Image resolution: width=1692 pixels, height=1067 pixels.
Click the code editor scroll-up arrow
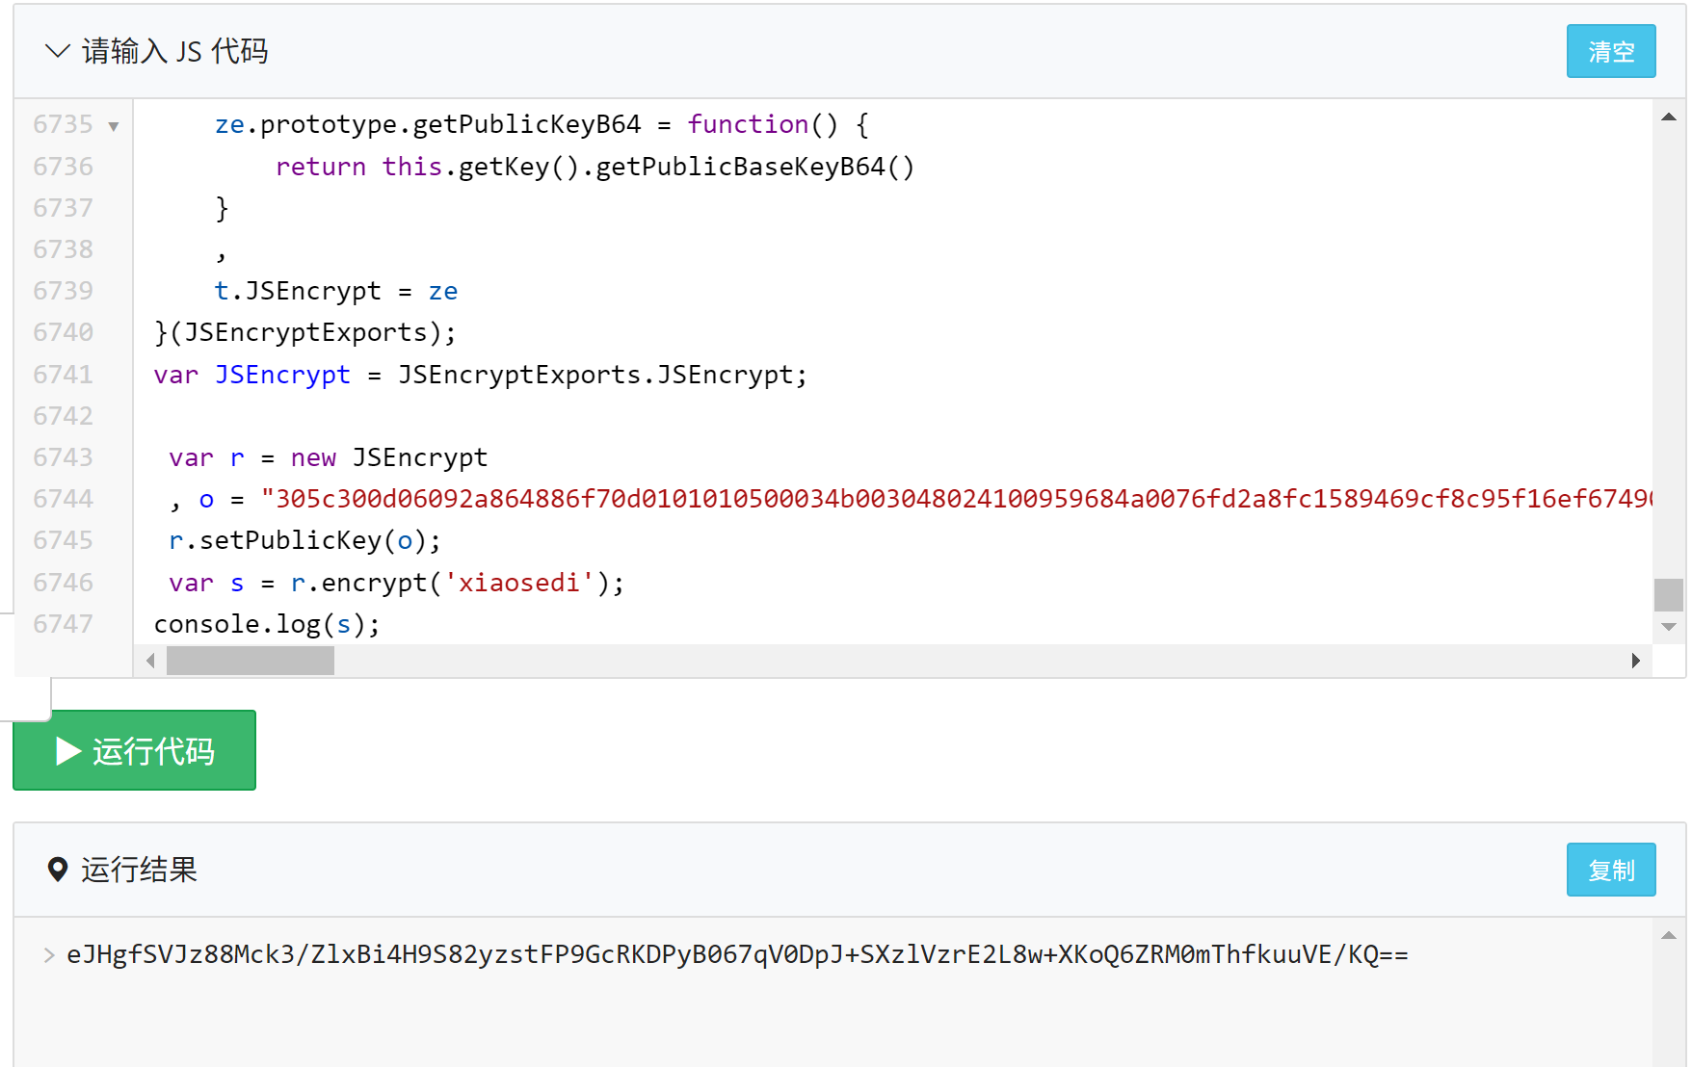[x=1669, y=117]
